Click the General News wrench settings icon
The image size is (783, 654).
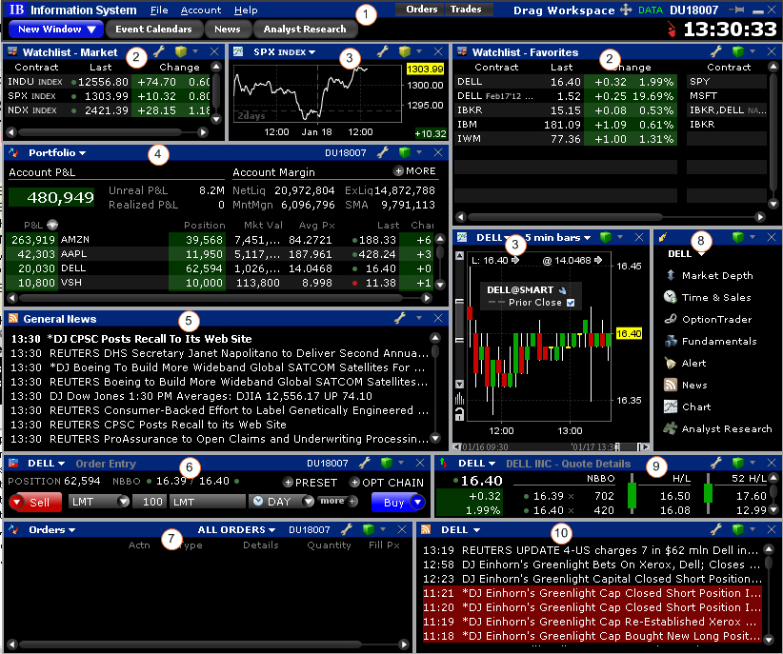click(x=400, y=319)
